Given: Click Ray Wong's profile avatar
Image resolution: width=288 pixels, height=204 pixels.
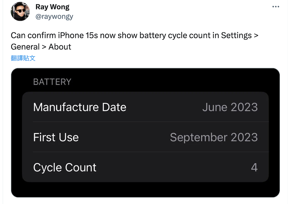Looking at the screenshot, I should (20, 12).
